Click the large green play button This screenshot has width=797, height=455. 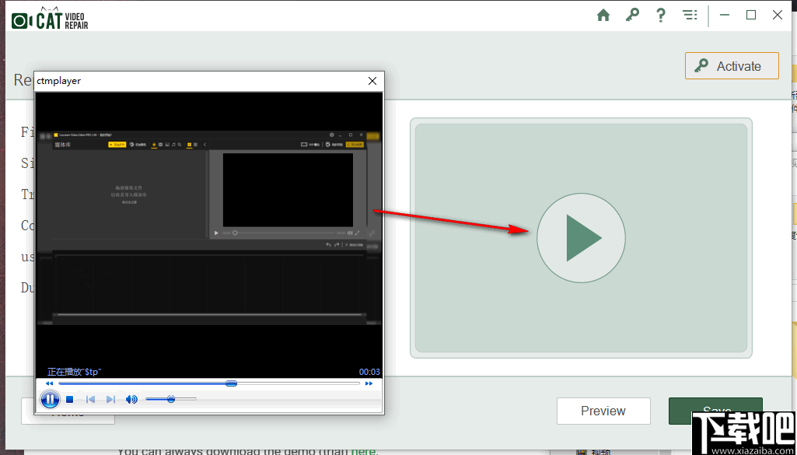pos(581,237)
